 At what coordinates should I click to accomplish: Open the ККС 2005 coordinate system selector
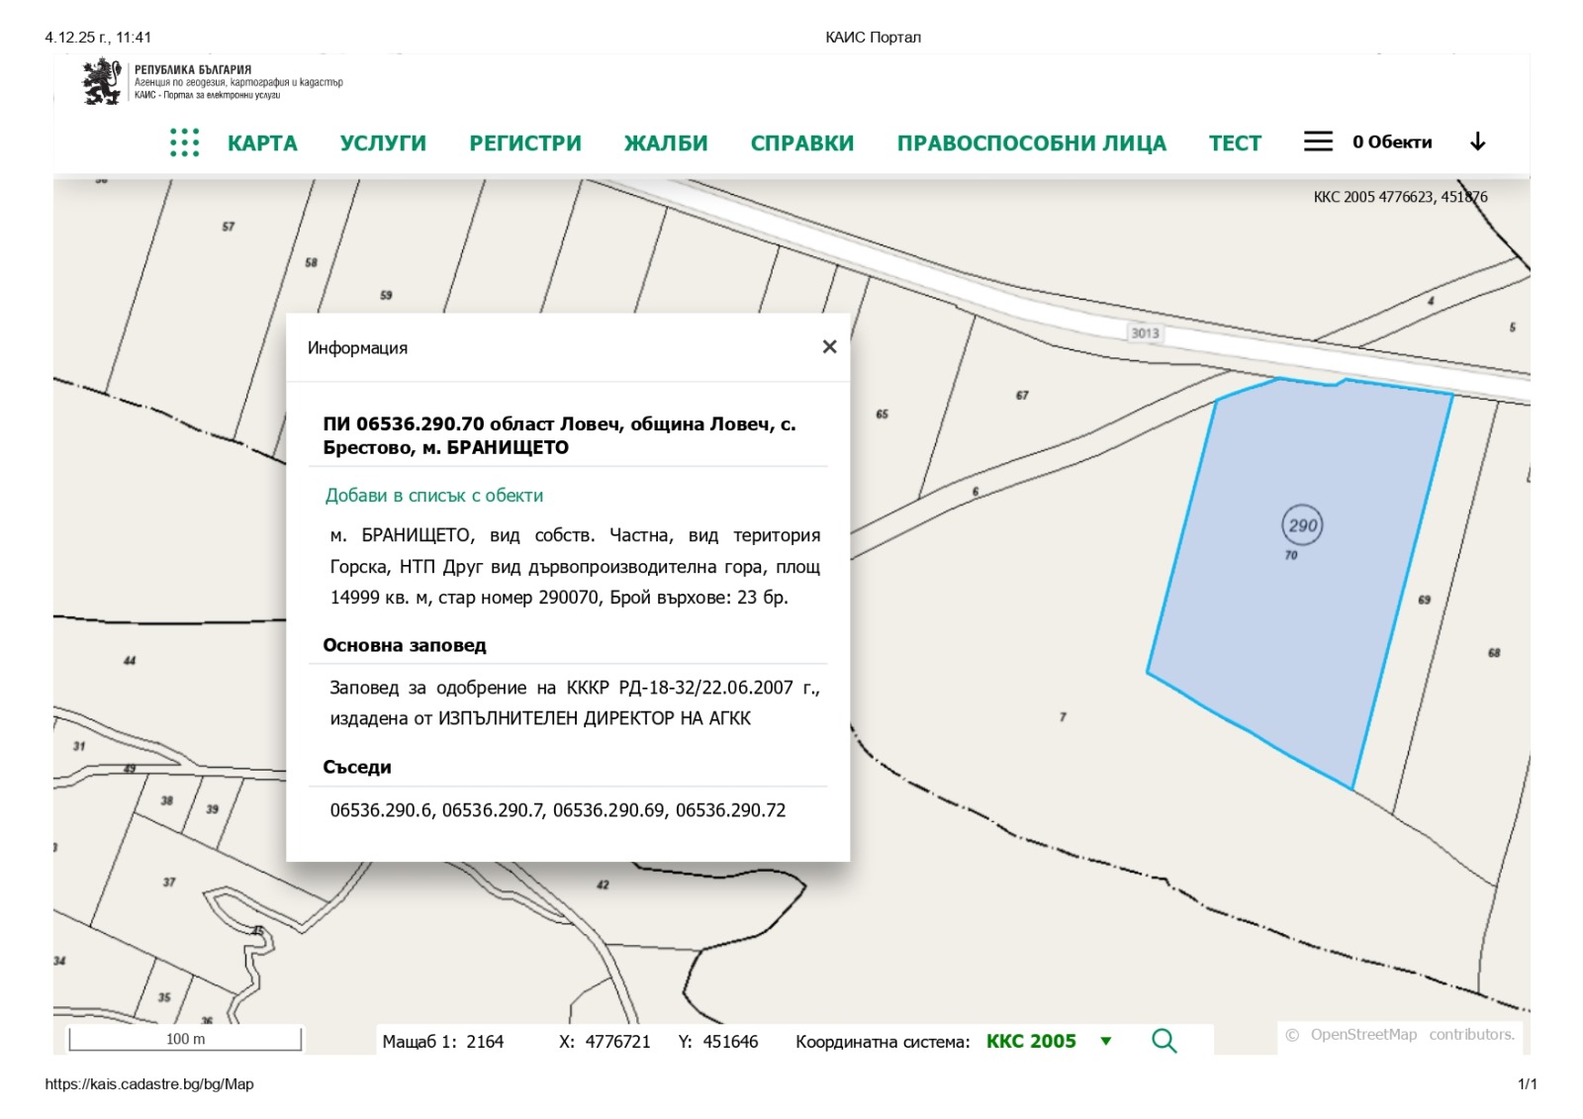tap(1030, 1041)
